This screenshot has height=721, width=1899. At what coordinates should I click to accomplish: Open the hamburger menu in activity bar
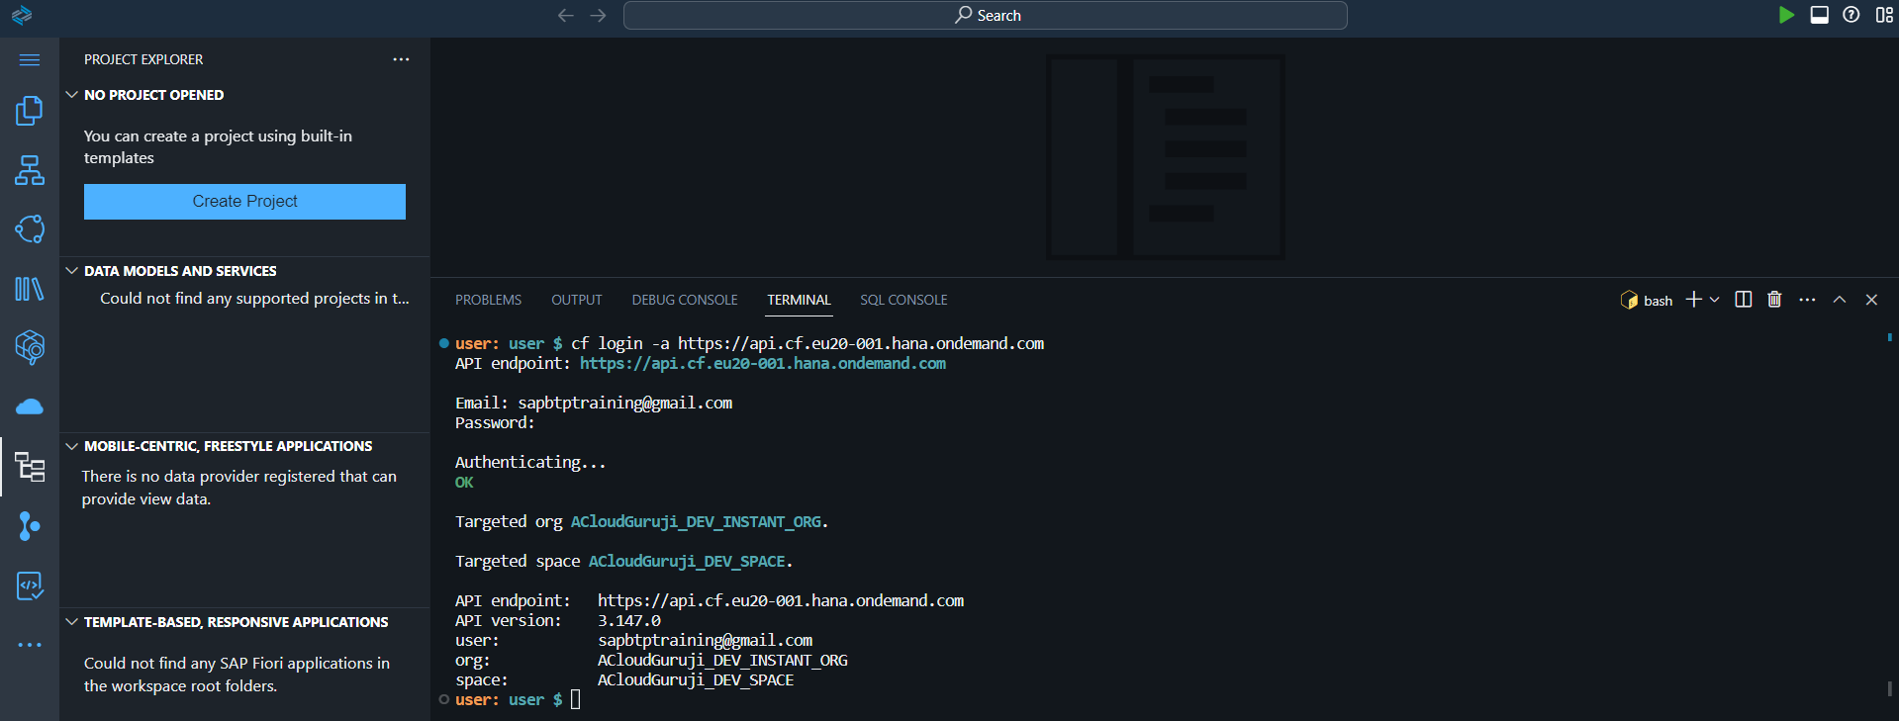30,60
